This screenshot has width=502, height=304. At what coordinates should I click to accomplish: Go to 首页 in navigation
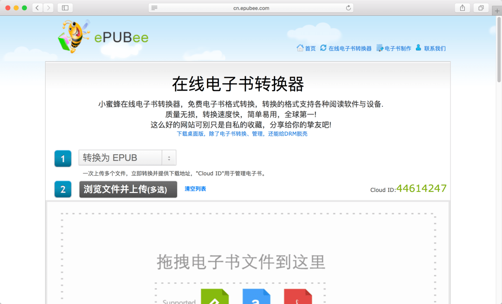click(310, 49)
